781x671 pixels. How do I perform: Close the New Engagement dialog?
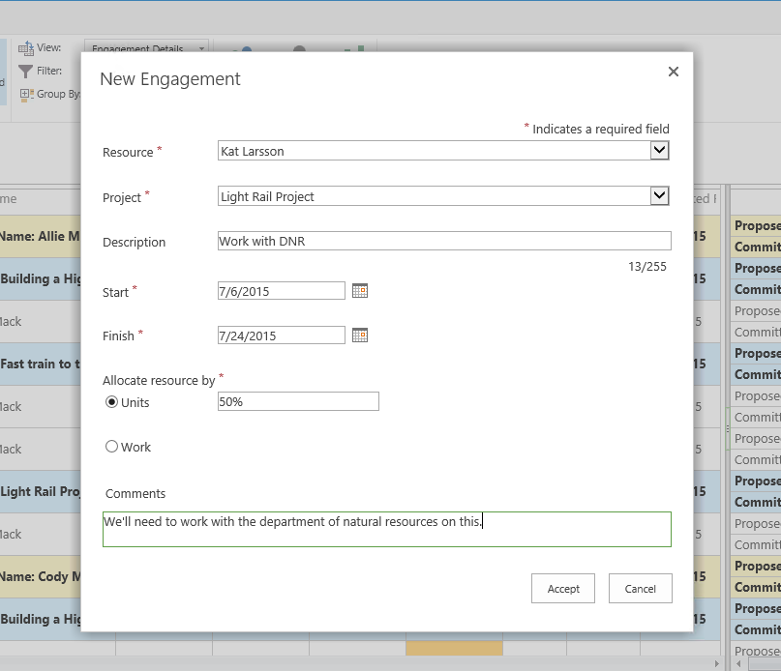coord(674,72)
